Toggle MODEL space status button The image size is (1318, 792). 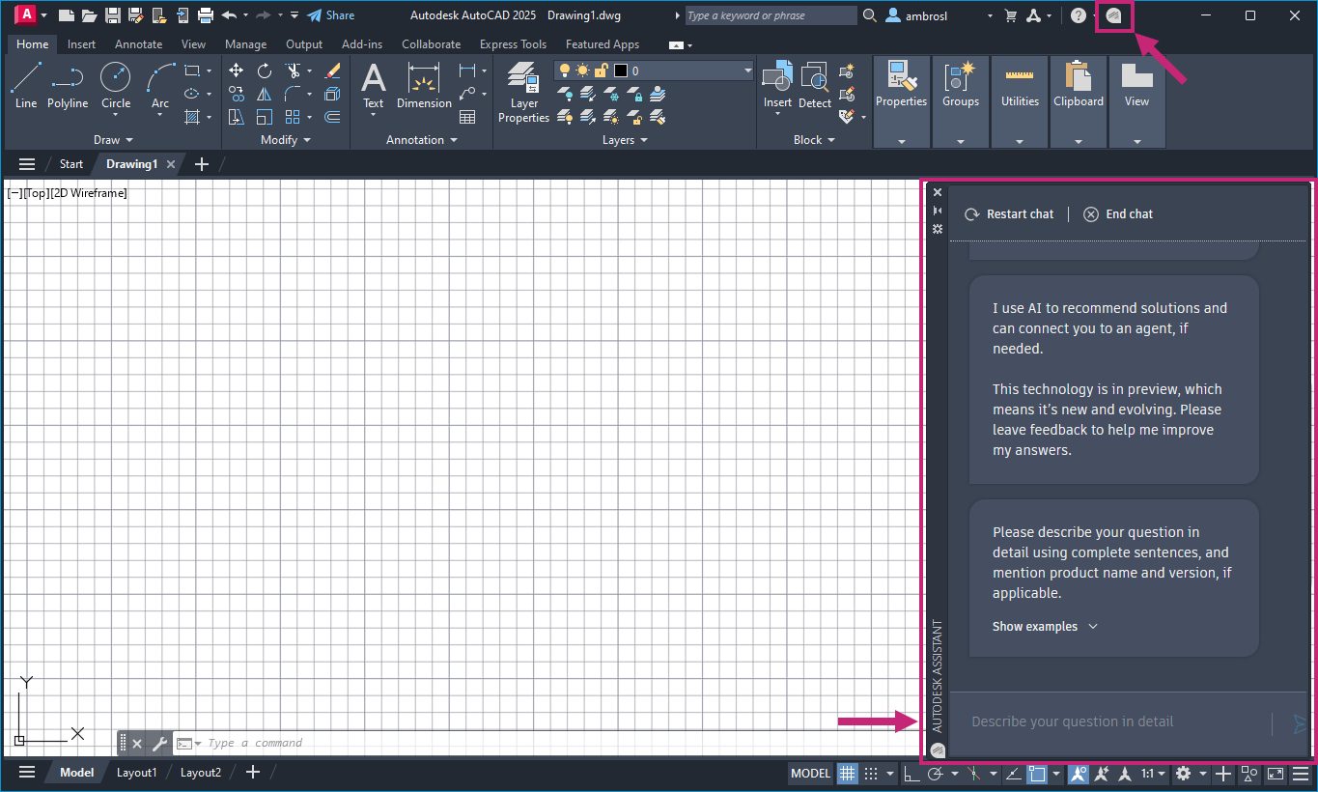810,774
